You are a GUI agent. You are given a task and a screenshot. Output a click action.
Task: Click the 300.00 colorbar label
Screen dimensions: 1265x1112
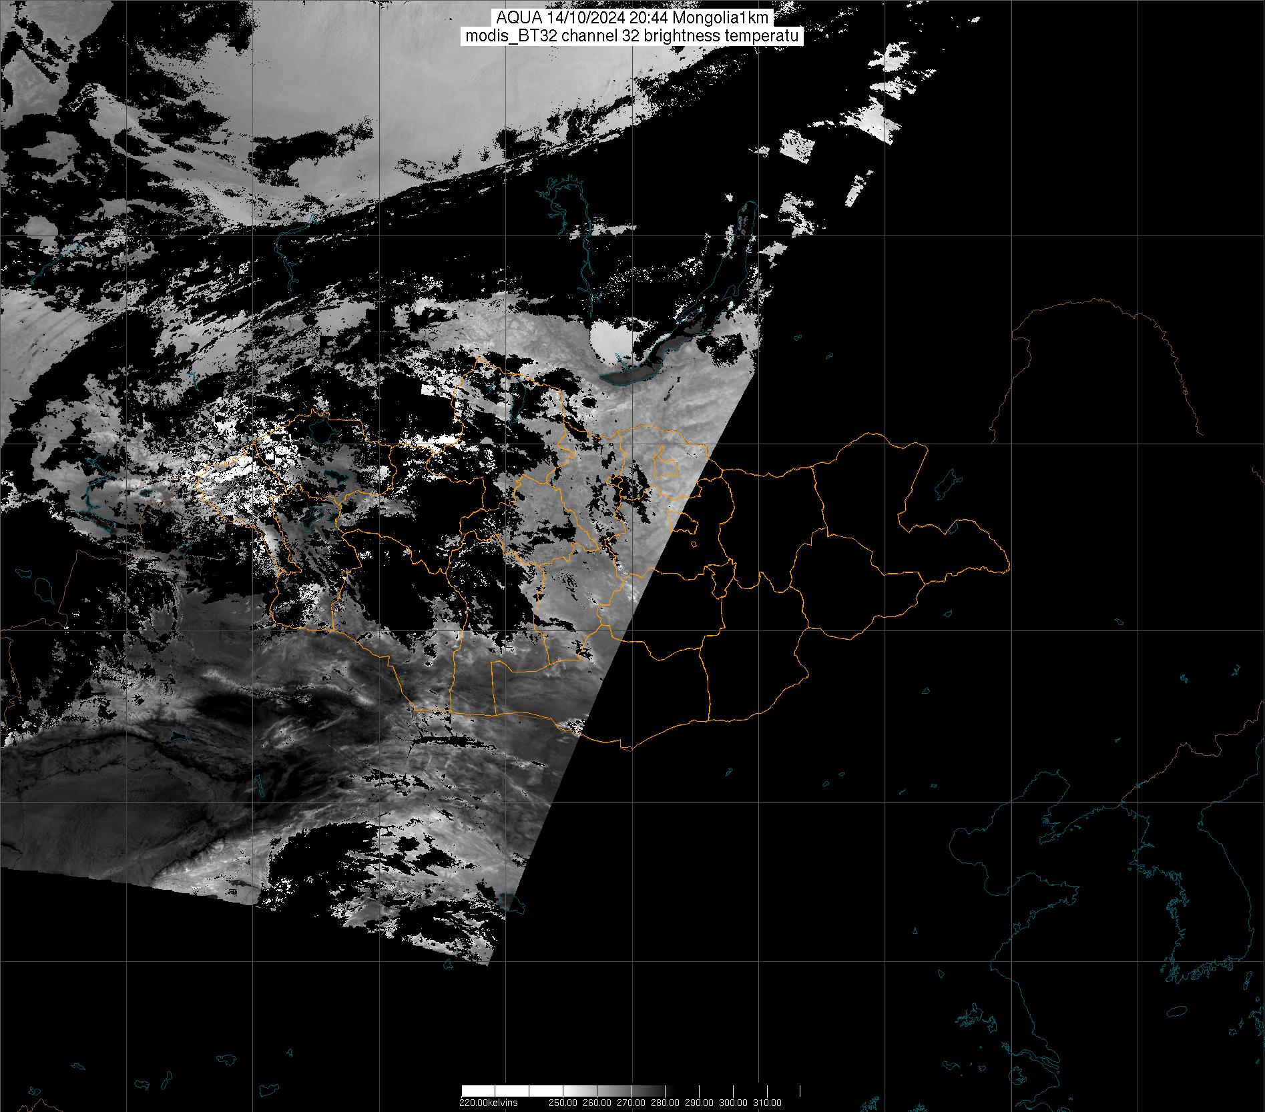[x=734, y=1102]
